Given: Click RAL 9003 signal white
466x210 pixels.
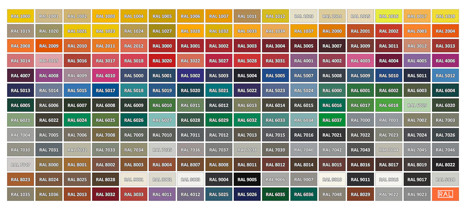Looking at the screenshot, I should click(190, 179).
